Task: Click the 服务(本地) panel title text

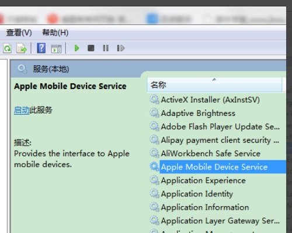Action: pos(51,69)
